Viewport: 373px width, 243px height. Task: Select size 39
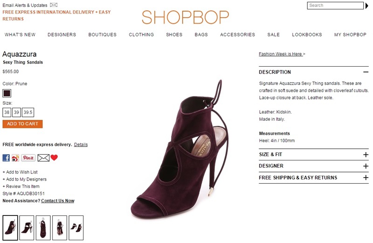16,112
